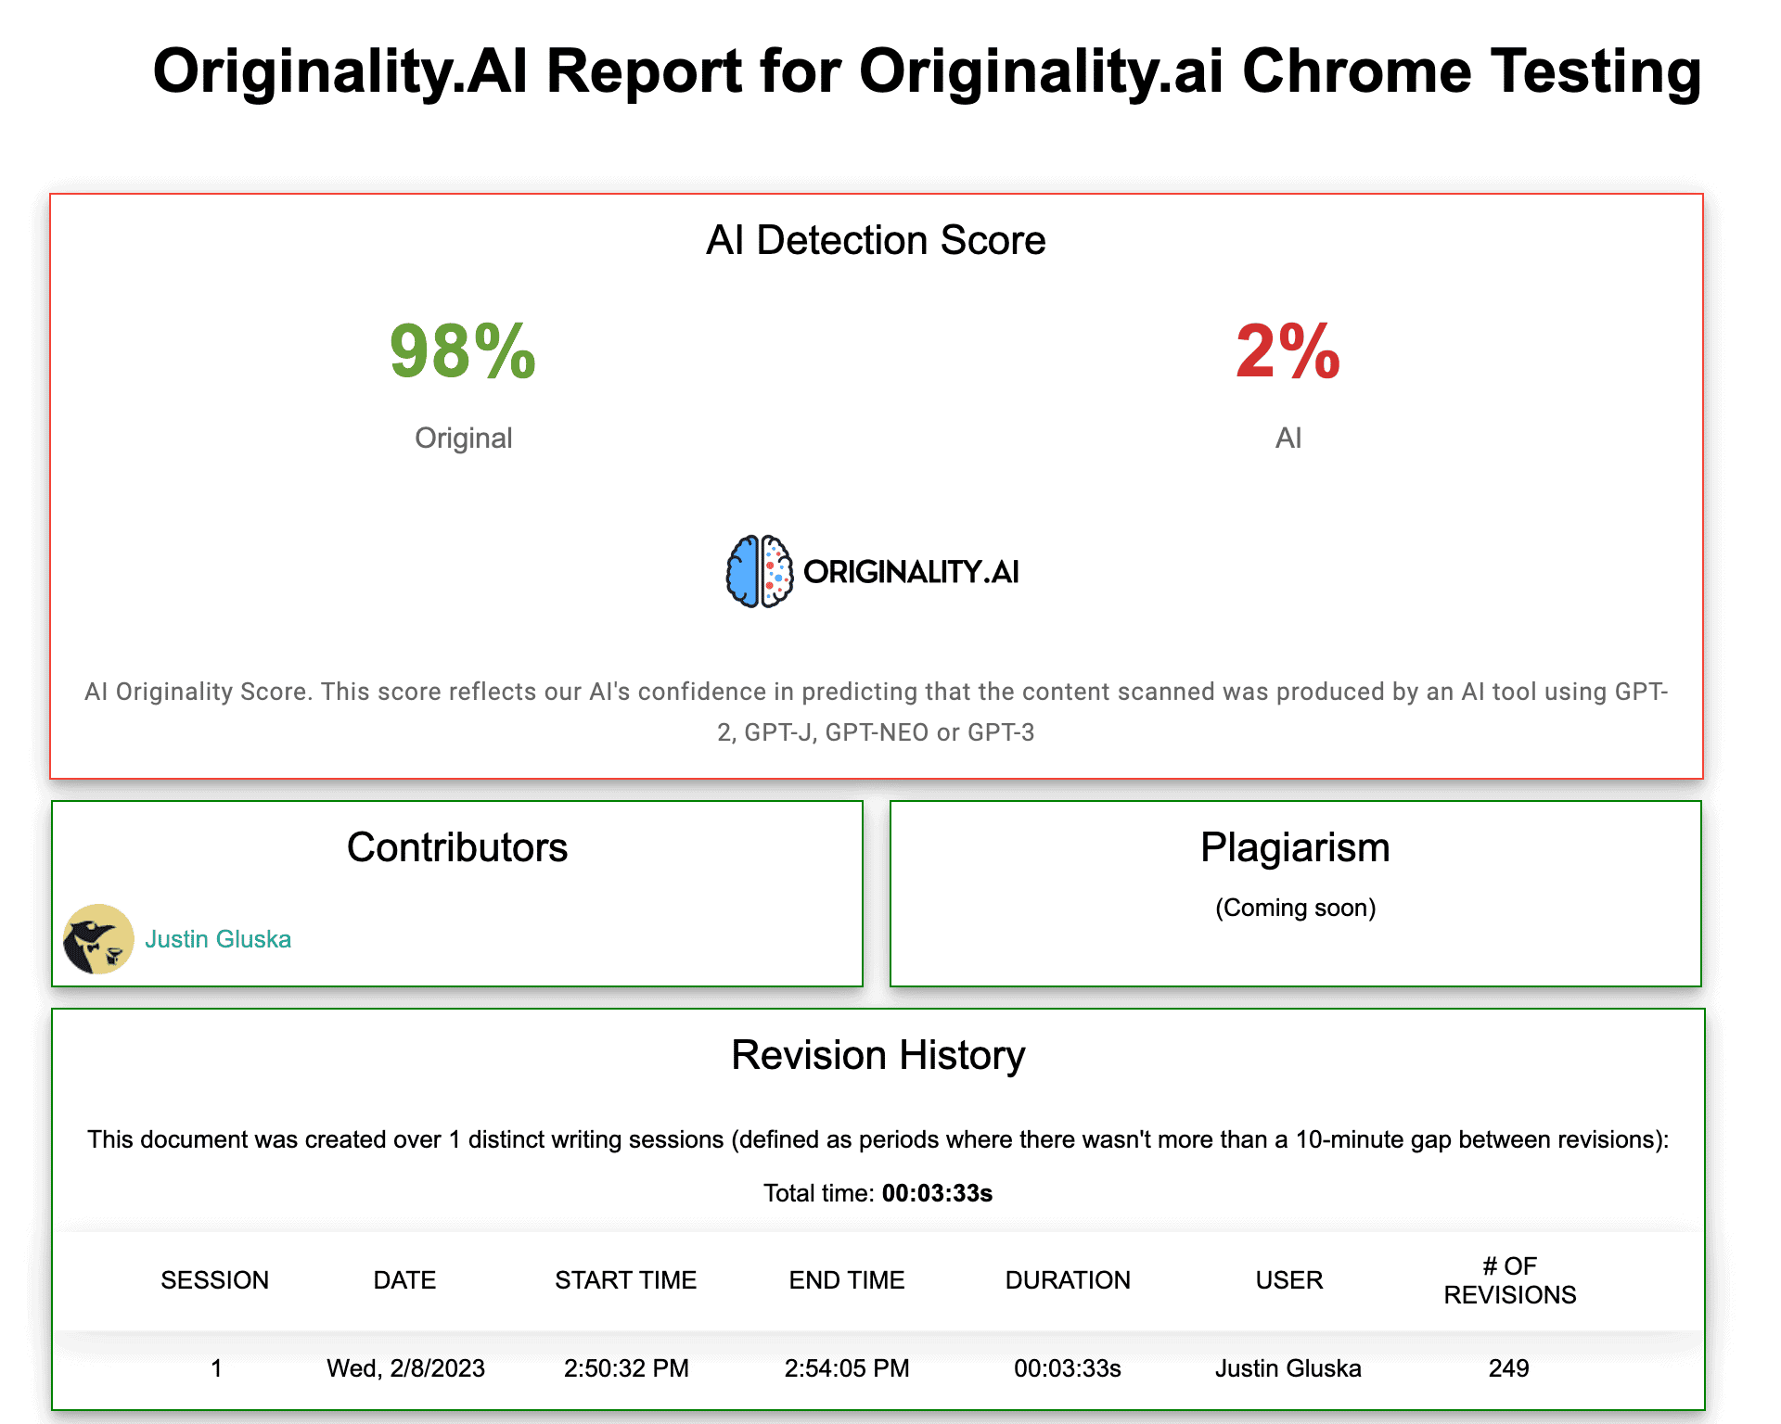The height and width of the screenshot is (1424, 1781).
Task: Open the Justin Gluska contributor link
Action: [x=218, y=939]
